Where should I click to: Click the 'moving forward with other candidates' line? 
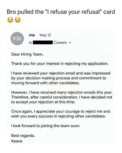point(45,83)
